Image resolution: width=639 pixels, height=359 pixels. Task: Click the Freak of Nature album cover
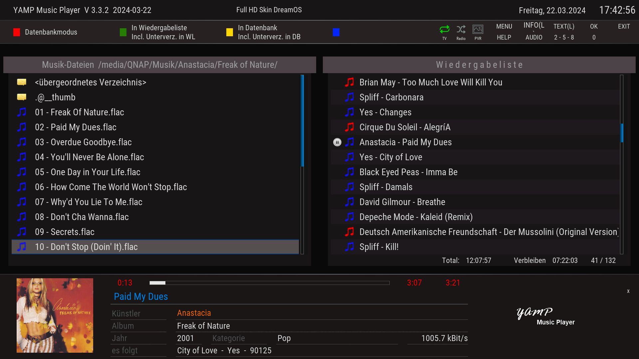pos(55,315)
